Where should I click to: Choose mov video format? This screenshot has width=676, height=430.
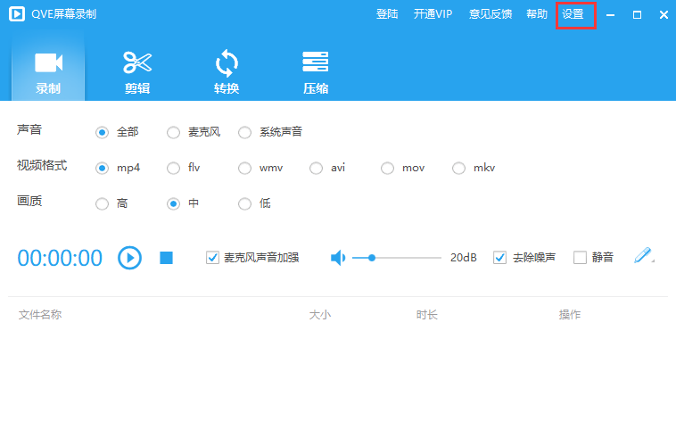tap(387, 168)
